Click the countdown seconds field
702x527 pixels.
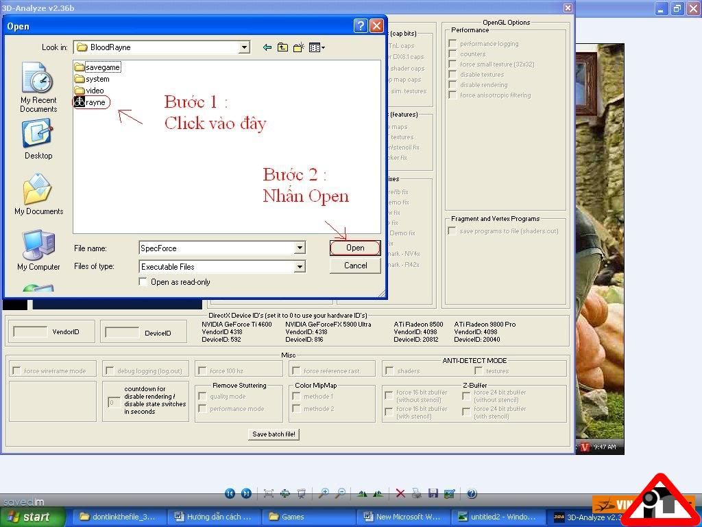point(114,402)
